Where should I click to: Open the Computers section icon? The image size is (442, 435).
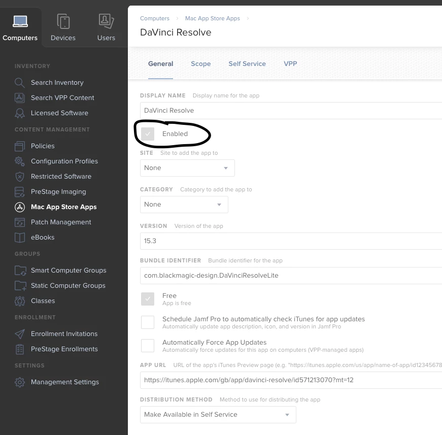click(20, 21)
